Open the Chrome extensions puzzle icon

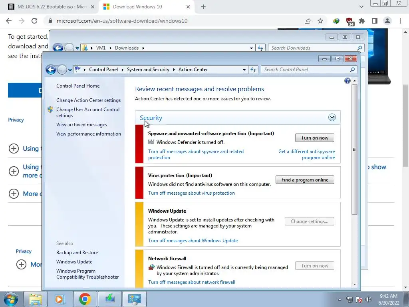point(362,21)
